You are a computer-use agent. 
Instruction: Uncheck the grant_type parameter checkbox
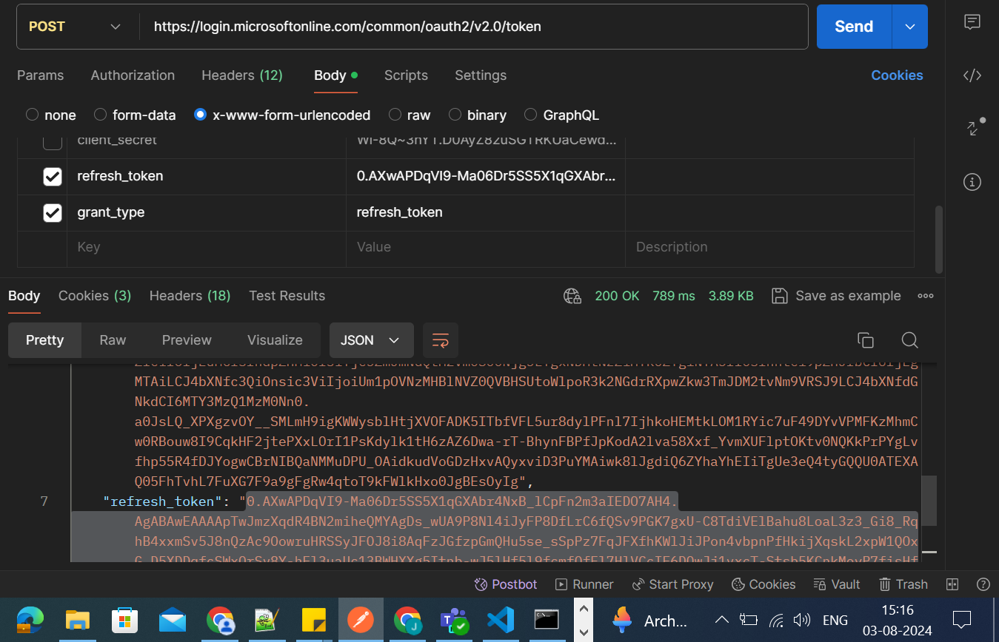pyautogui.click(x=52, y=213)
